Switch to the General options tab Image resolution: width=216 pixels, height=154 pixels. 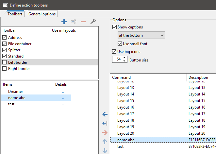[42, 14]
